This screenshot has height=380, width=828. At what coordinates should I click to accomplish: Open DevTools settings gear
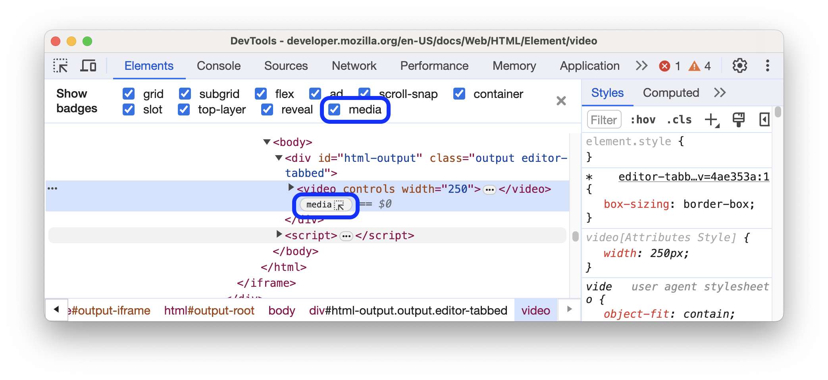pyautogui.click(x=739, y=66)
